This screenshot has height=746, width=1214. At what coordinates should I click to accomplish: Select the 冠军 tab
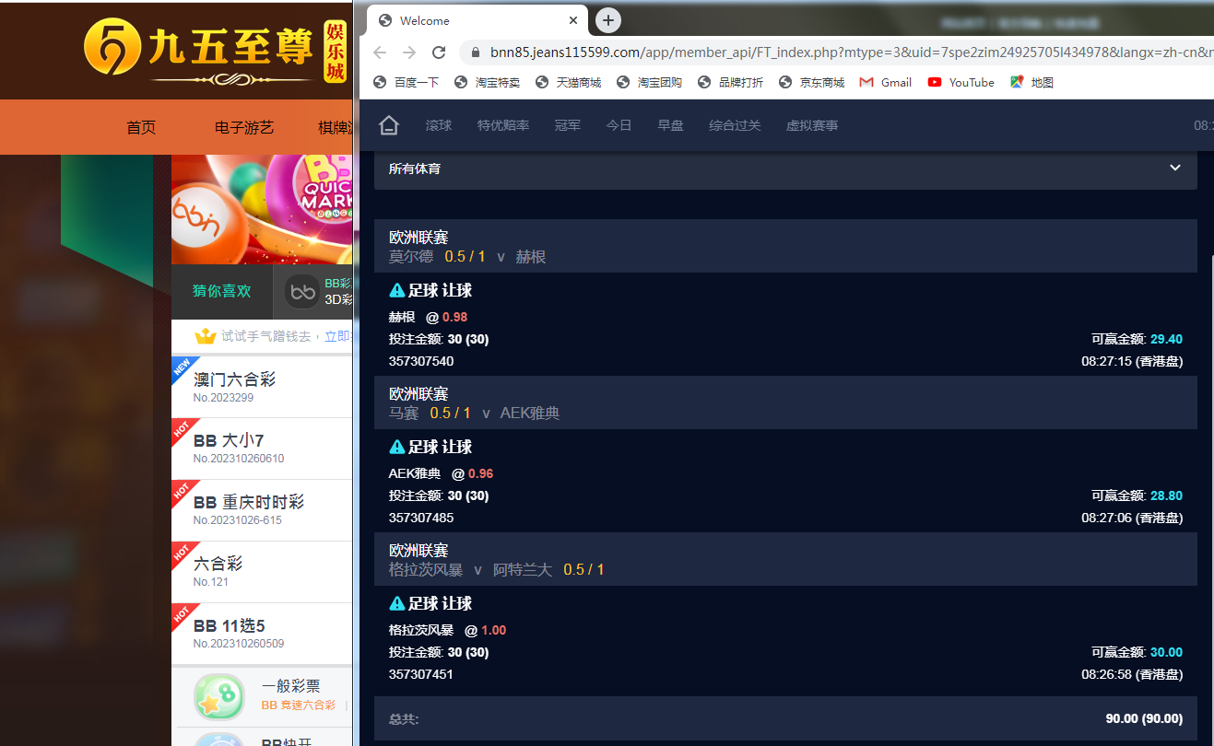(x=568, y=125)
